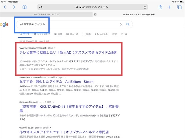Open the ツール options
This screenshot has height=139, width=185.
click(124, 34)
